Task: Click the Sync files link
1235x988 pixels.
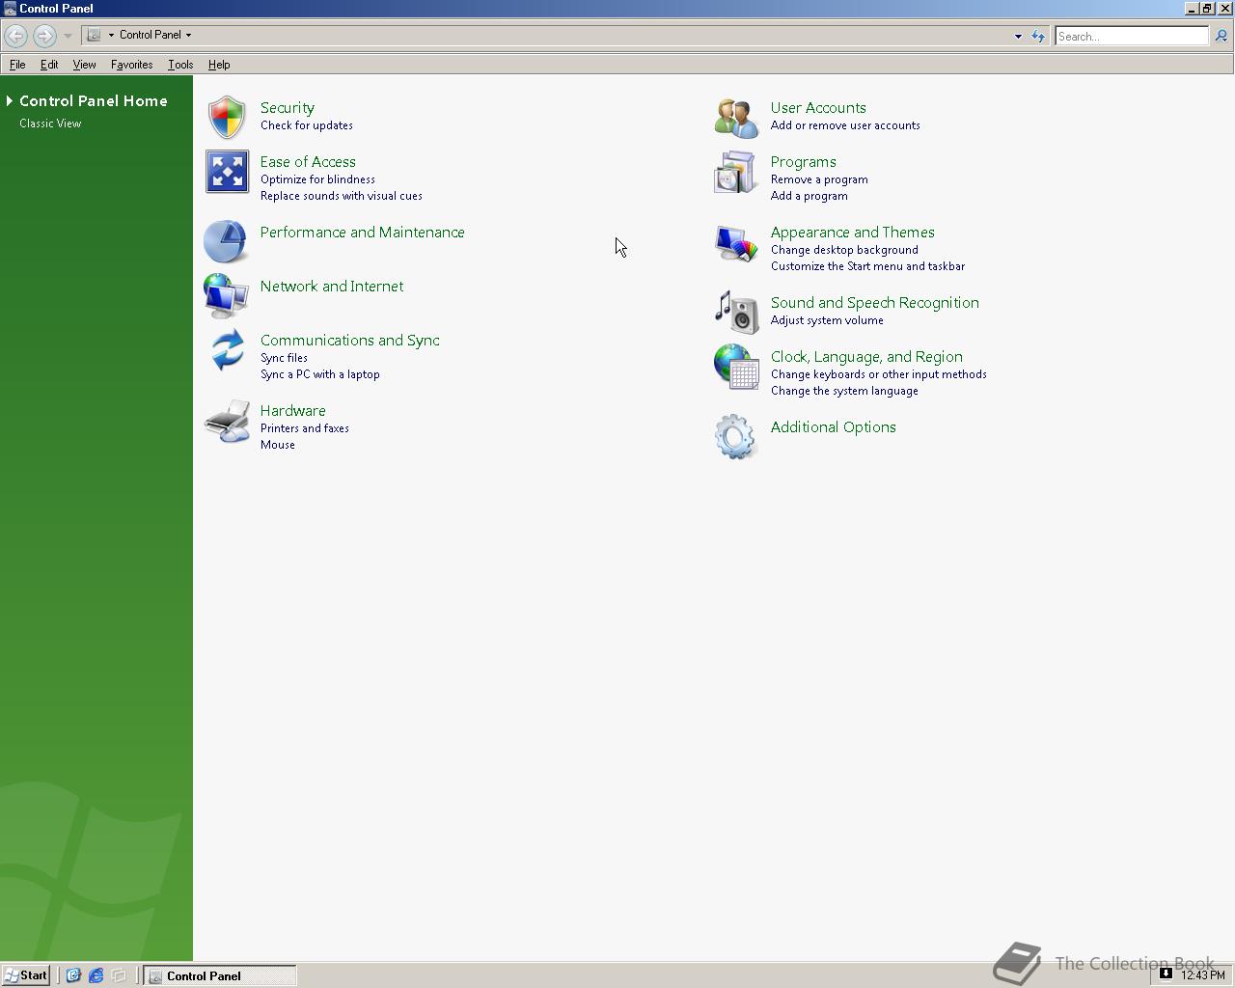Action: [284, 358]
